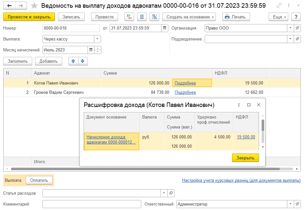Click Закрыть in the income breakdown dialog
The image size is (306, 211).
(x=245, y=158)
